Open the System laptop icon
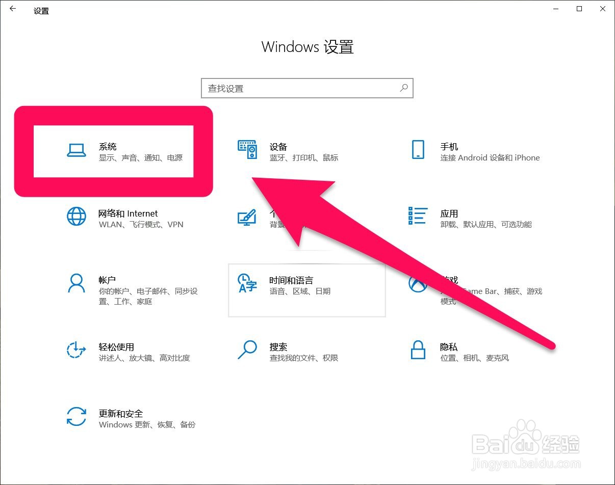This screenshot has height=485, width=615. [76, 150]
